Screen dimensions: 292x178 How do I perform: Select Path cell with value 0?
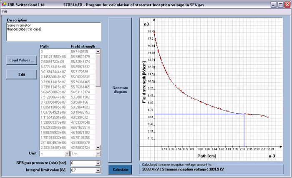point(55,52)
